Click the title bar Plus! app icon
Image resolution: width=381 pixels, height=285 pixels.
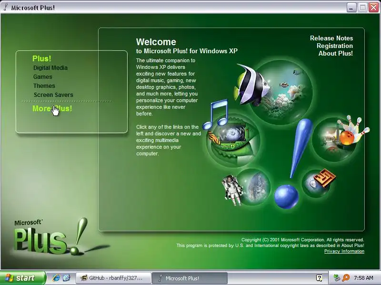[x=6, y=7]
